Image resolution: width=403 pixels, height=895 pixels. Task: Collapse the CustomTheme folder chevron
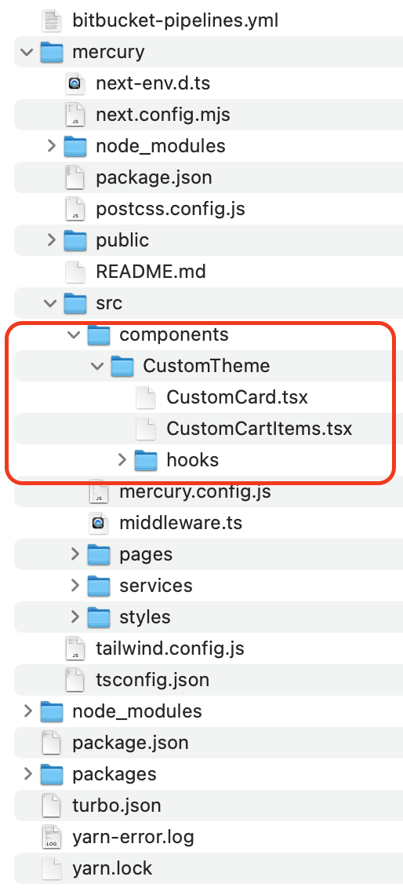tap(97, 366)
